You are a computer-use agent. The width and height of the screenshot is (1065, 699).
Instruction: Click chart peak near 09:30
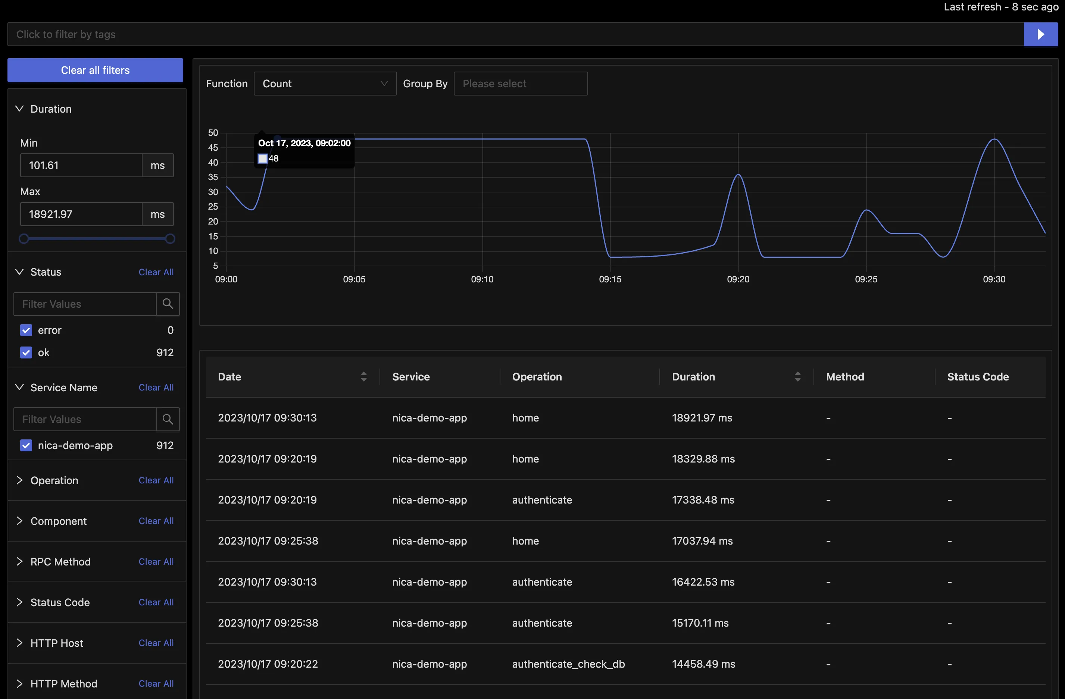tap(994, 140)
